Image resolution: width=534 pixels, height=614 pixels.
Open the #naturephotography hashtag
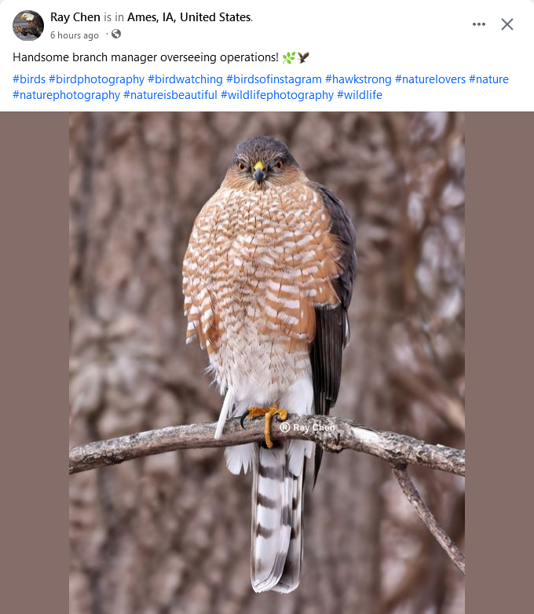[x=66, y=95]
